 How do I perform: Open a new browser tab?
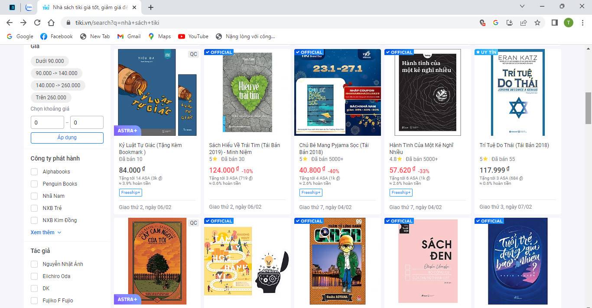click(151, 7)
